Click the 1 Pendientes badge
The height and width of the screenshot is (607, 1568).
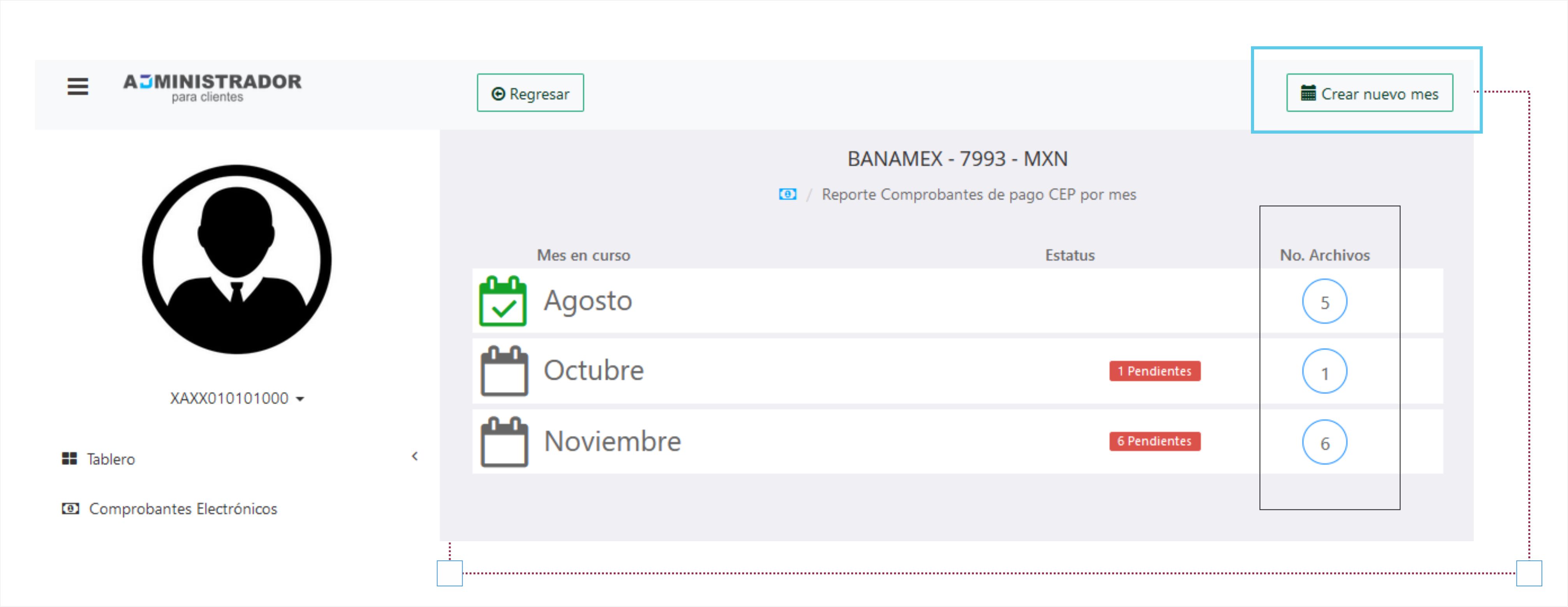tap(1154, 371)
